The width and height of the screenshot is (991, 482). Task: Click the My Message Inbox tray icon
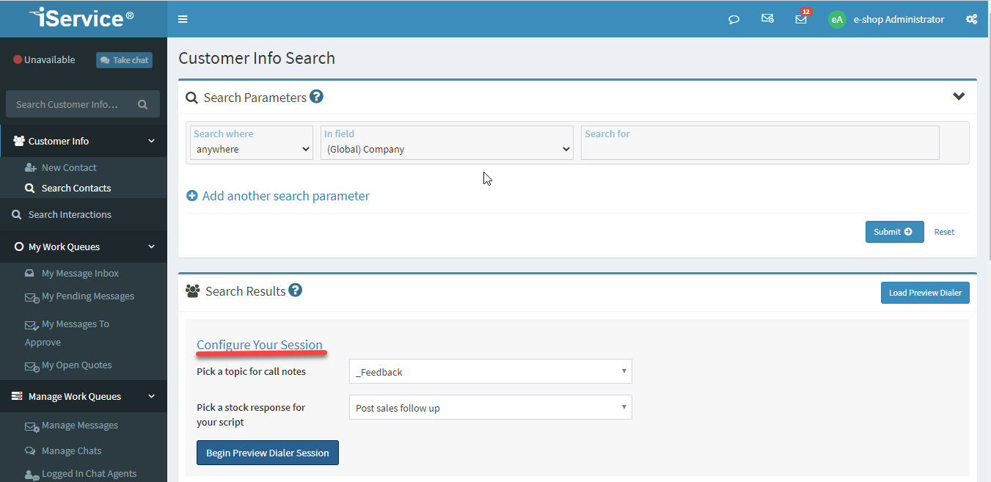[29, 273]
